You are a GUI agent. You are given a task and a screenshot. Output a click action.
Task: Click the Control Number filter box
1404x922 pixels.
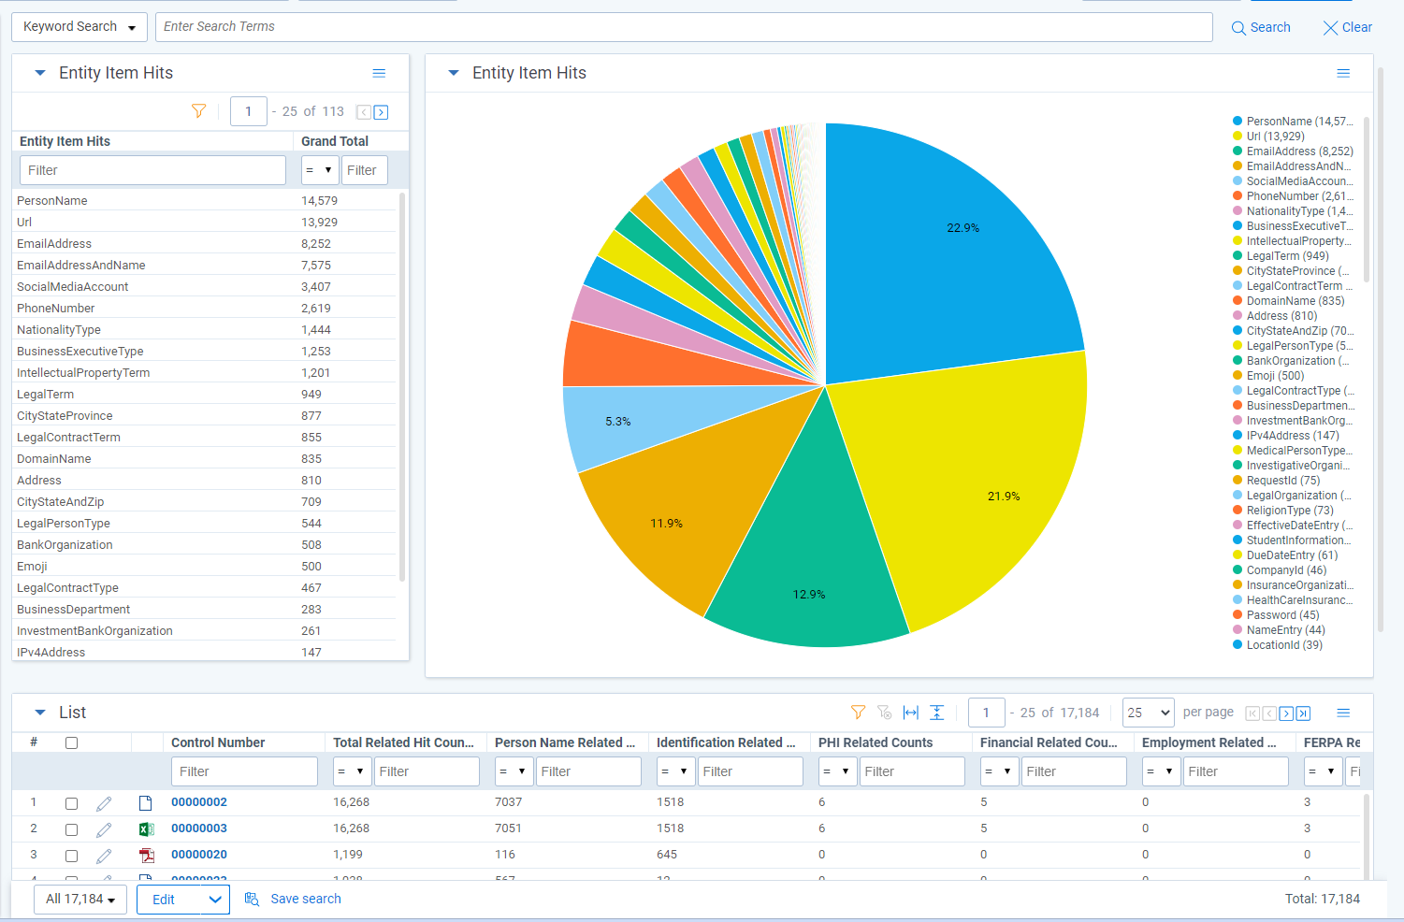click(x=244, y=771)
